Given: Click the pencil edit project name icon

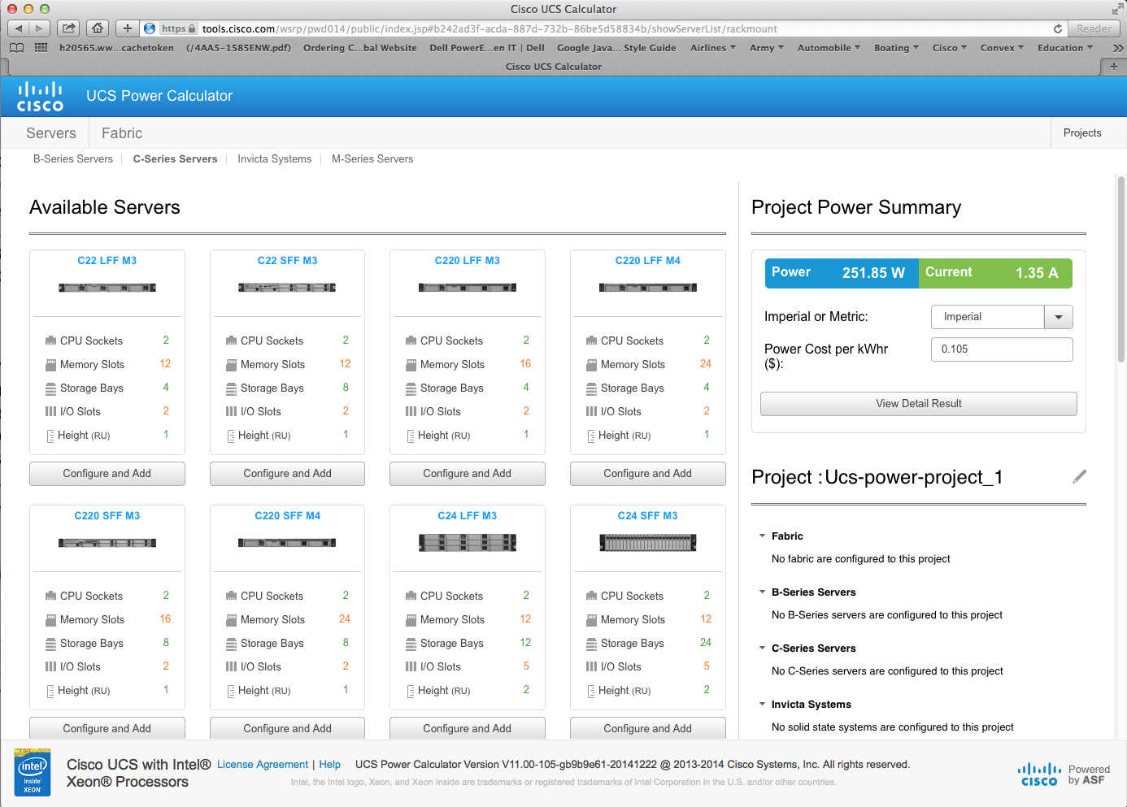Looking at the screenshot, I should pos(1079,477).
